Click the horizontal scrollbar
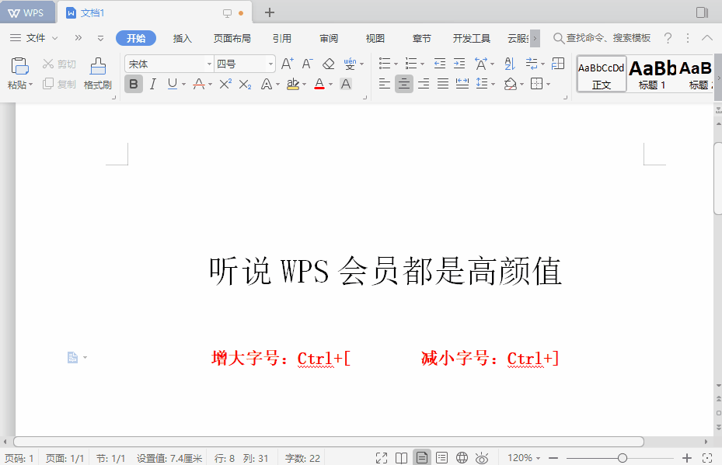 [329, 442]
